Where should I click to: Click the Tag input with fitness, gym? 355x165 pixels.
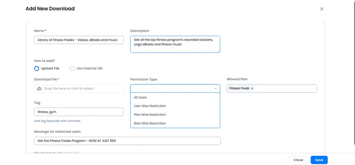click(79, 112)
